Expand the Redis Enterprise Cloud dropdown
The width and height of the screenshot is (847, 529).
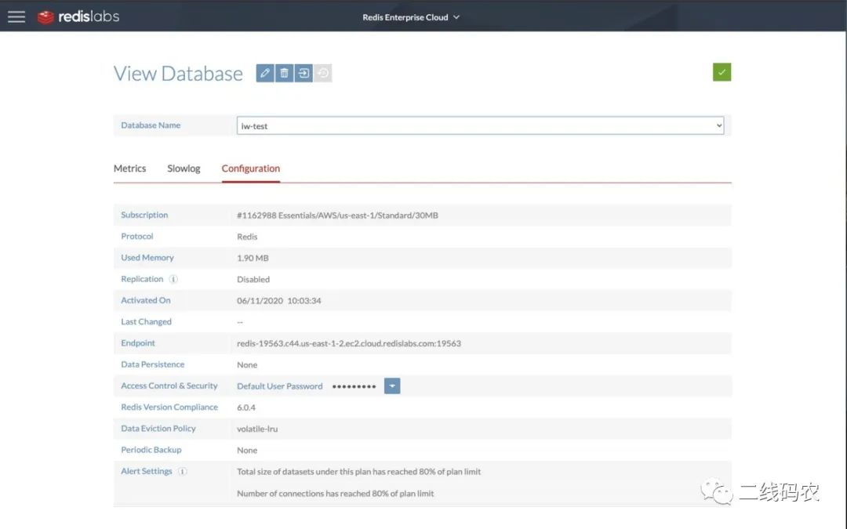[x=411, y=17]
